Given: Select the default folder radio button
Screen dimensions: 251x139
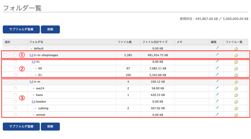Looking at the screenshot, I should click(15, 48).
